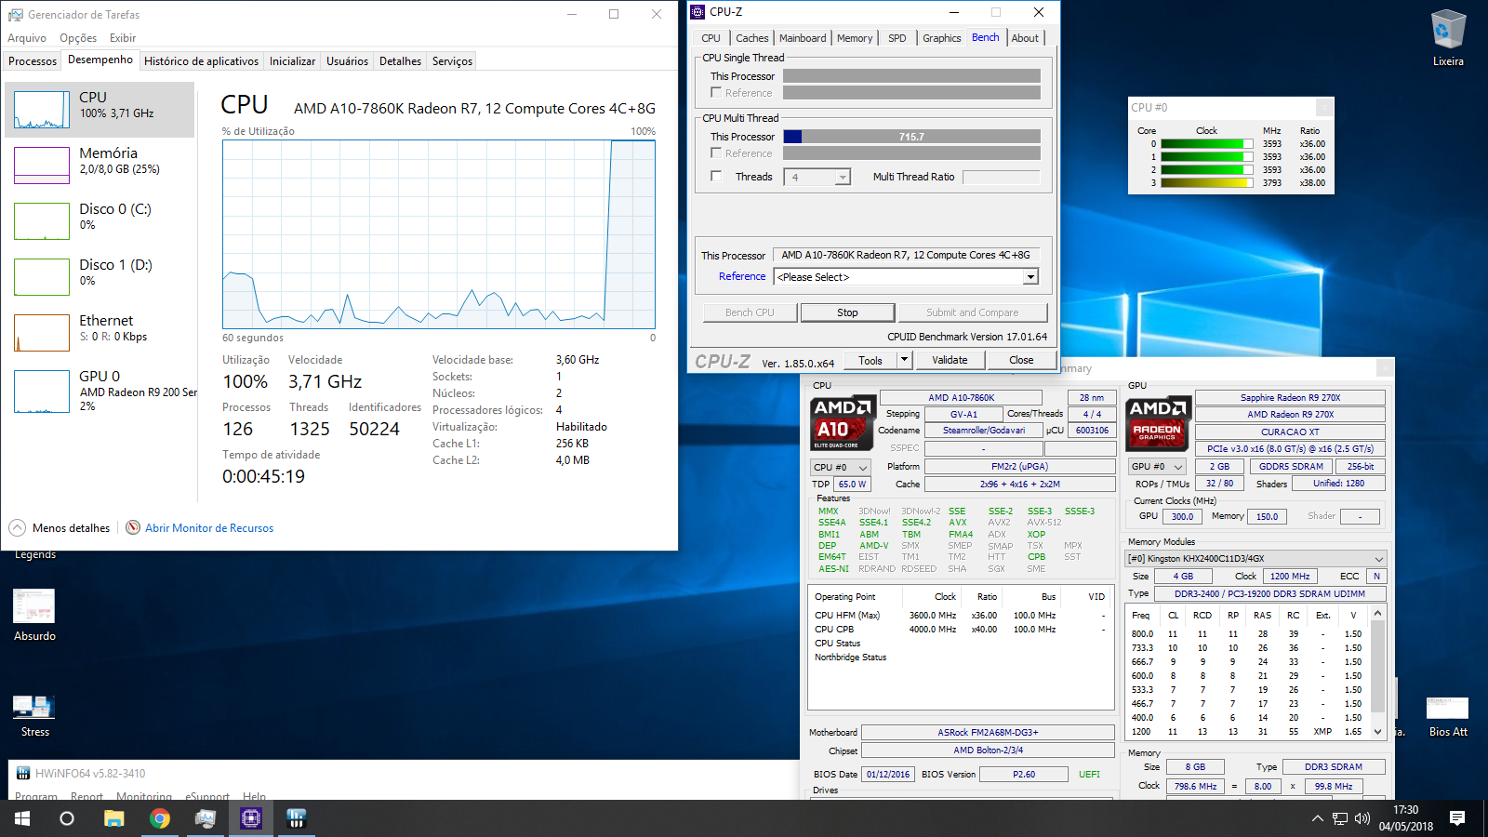This screenshot has height=837, width=1488.
Task: Launch Google Chrome from taskbar
Action: (160, 818)
